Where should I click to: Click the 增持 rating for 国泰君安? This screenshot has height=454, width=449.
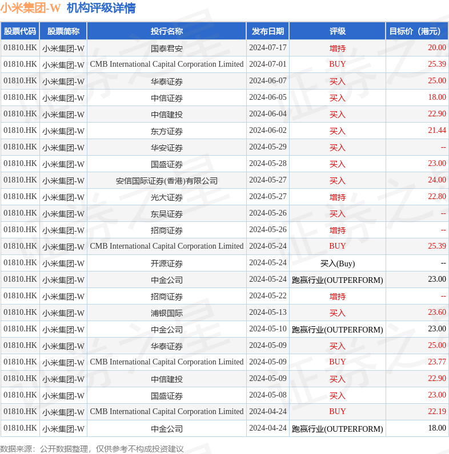[338, 48]
